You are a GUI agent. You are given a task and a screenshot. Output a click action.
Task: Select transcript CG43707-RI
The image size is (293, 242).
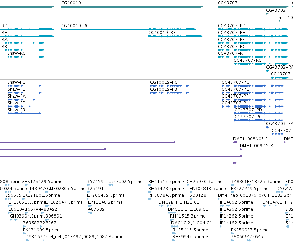(x=253, y=57)
